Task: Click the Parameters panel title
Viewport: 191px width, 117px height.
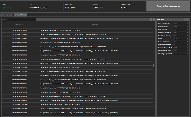Action: click(x=160, y=20)
